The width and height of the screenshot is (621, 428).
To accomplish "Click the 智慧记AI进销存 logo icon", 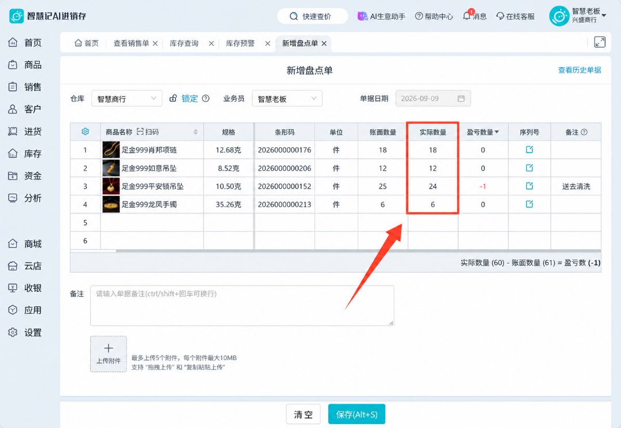I will point(16,16).
